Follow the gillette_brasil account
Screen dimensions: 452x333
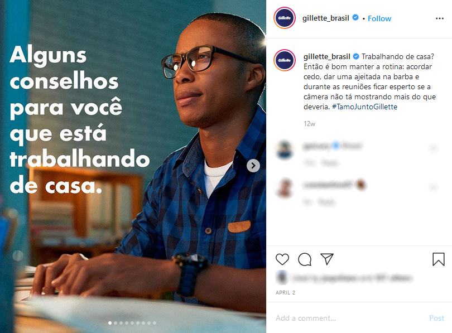pyautogui.click(x=379, y=18)
